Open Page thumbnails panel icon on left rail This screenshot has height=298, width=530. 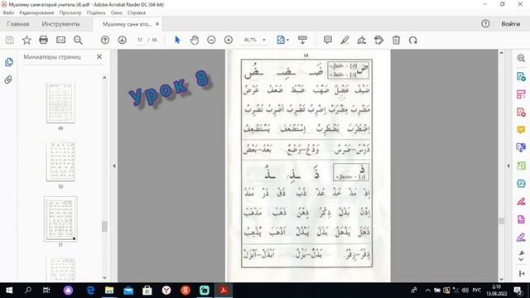pos(9,62)
